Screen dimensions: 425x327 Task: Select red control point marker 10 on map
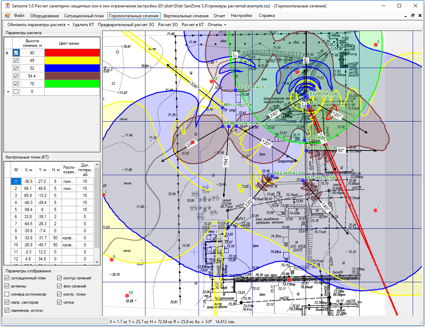127,296
